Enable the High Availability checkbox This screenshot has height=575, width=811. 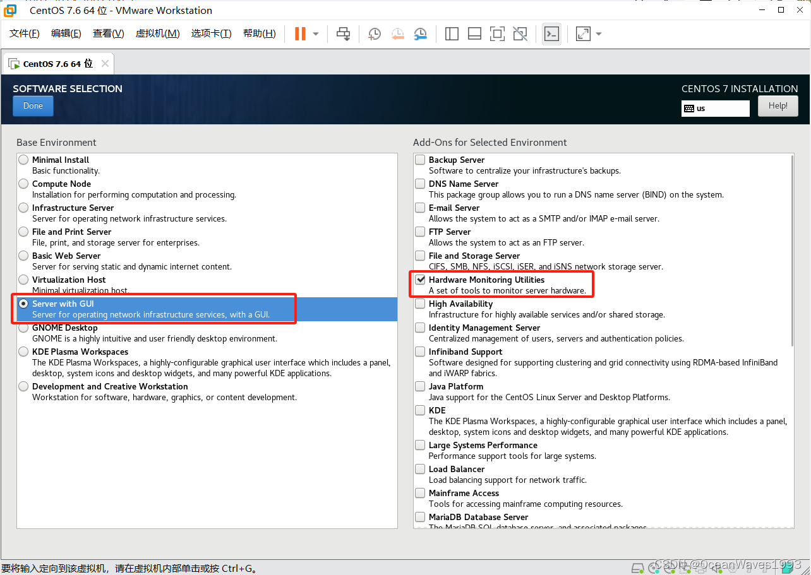pyautogui.click(x=420, y=304)
